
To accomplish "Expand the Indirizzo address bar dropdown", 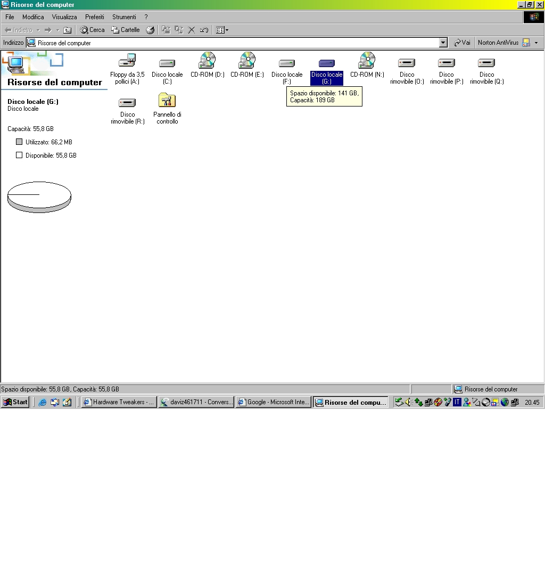I will (x=443, y=43).
